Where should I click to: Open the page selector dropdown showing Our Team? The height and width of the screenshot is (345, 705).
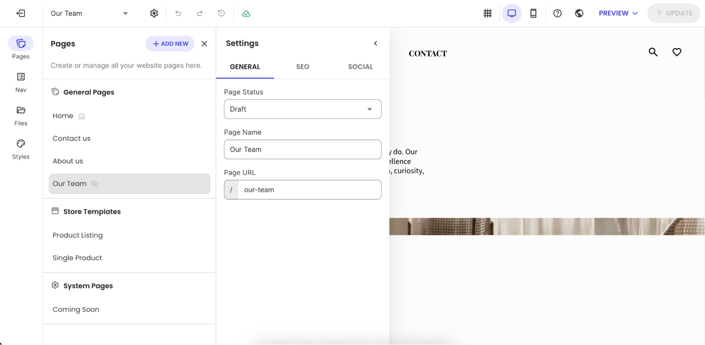pos(89,13)
